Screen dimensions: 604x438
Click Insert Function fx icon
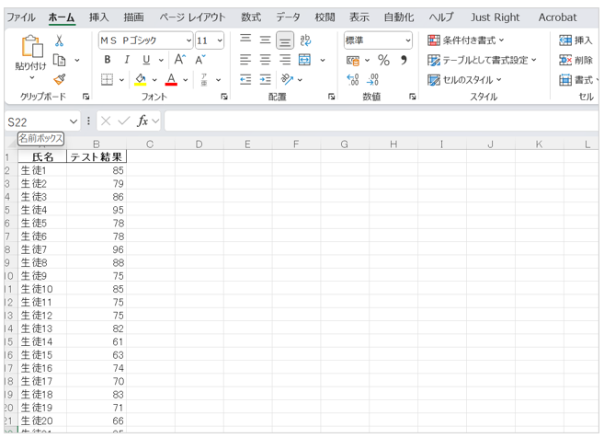point(142,121)
